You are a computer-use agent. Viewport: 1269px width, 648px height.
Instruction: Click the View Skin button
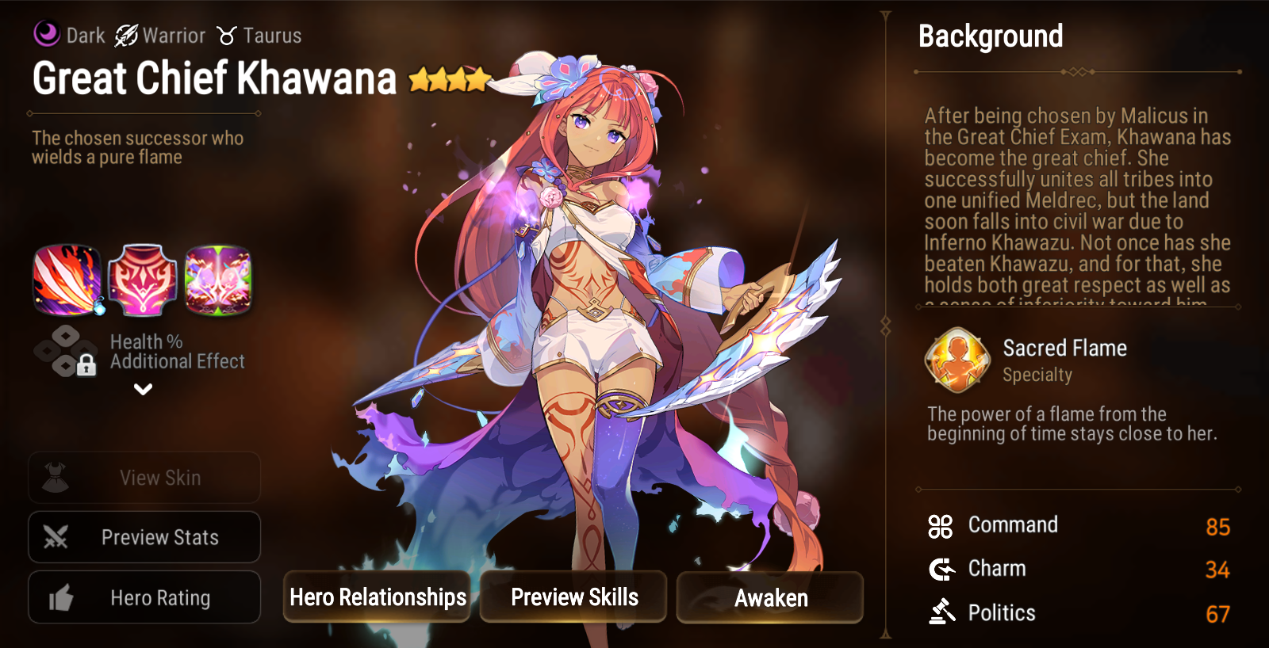coord(144,478)
